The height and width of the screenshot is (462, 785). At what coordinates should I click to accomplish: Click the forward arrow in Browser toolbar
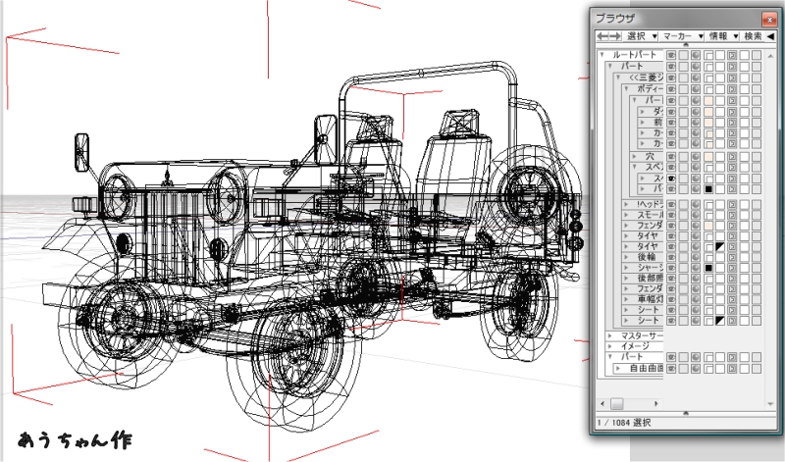(x=615, y=36)
